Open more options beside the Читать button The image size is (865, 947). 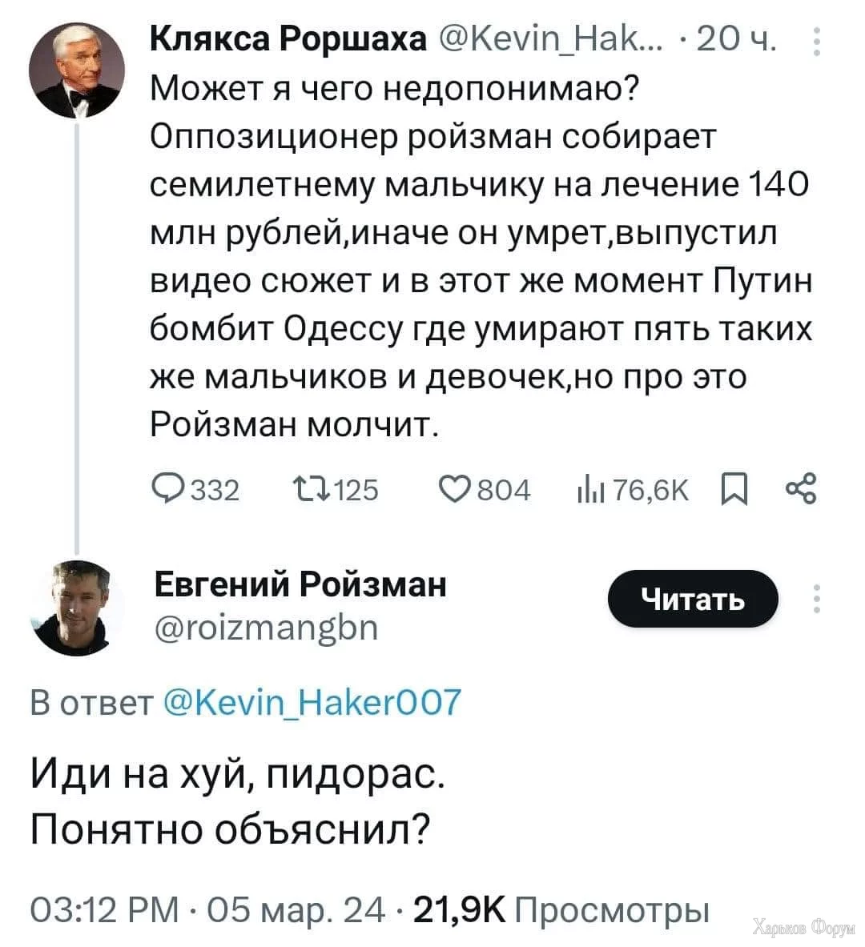pyautogui.click(x=816, y=599)
